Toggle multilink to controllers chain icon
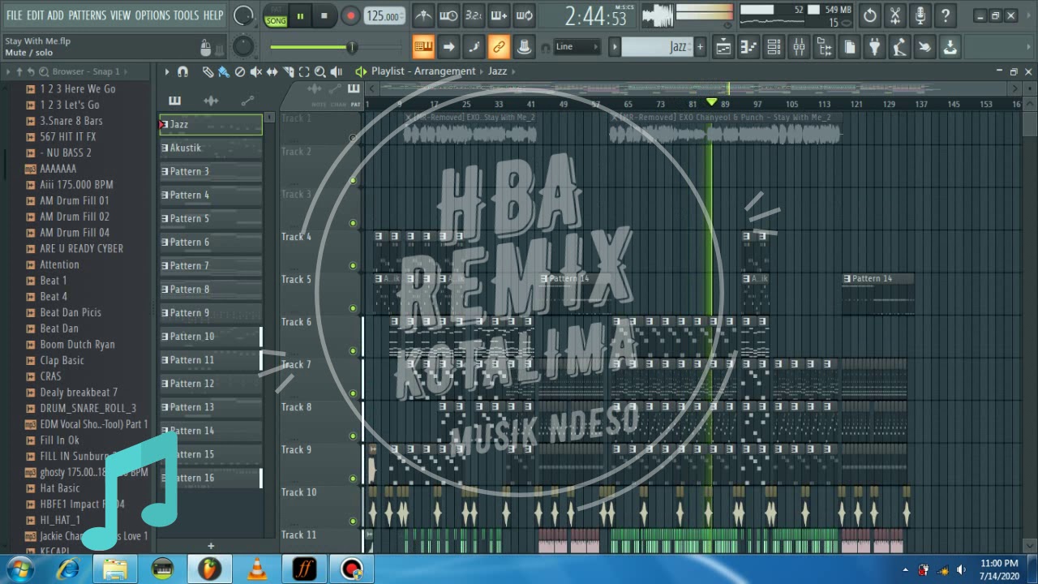The width and height of the screenshot is (1038, 584). click(499, 47)
